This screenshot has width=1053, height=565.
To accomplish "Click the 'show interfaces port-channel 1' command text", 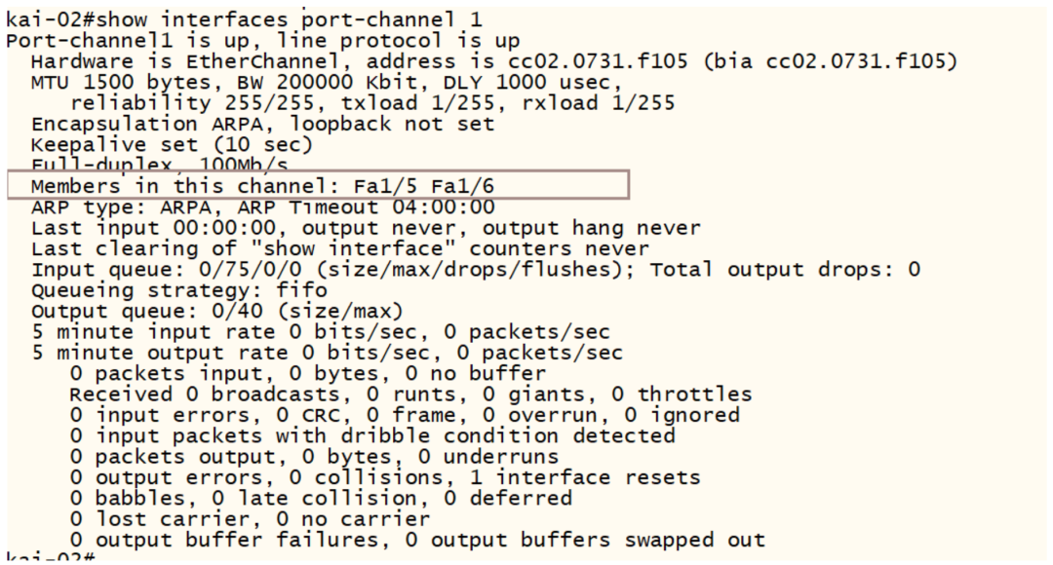I will point(290,20).
